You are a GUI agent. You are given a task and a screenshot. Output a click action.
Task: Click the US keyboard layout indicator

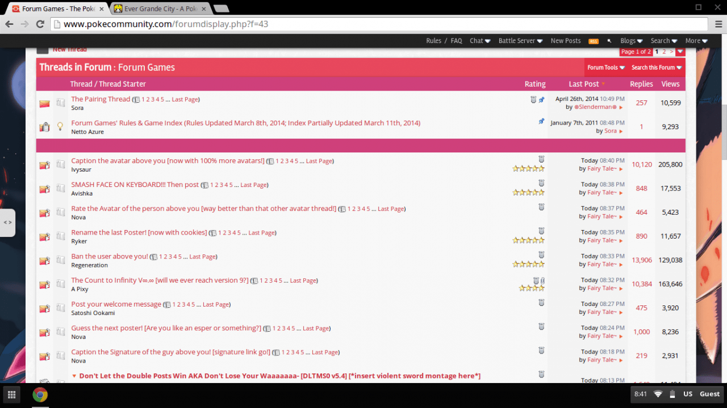[688, 394]
